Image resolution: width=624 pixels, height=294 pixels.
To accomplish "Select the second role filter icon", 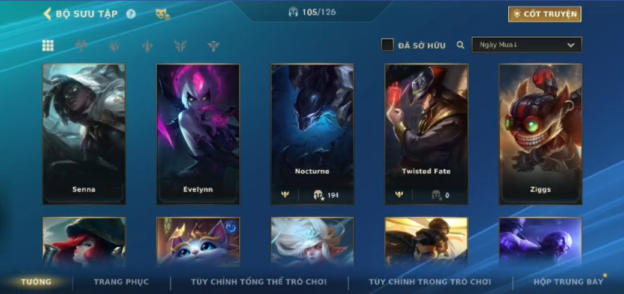I will tap(115, 46).
